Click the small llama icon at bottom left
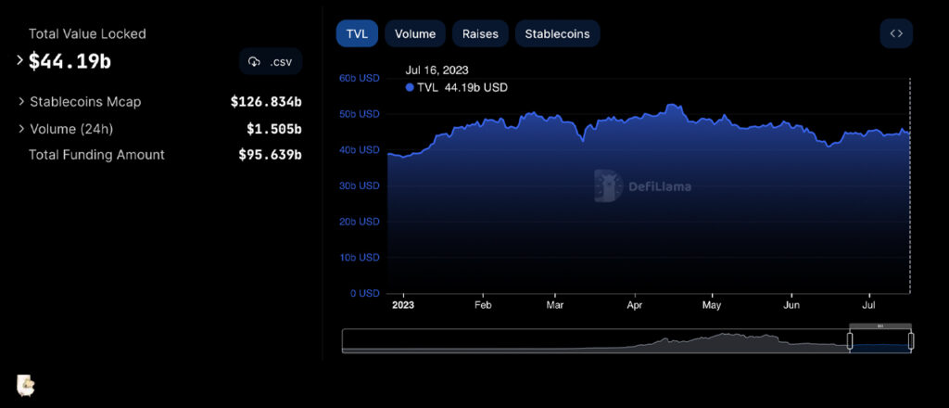The height and width of the screenshot is (408, 949). coord(25,384)
